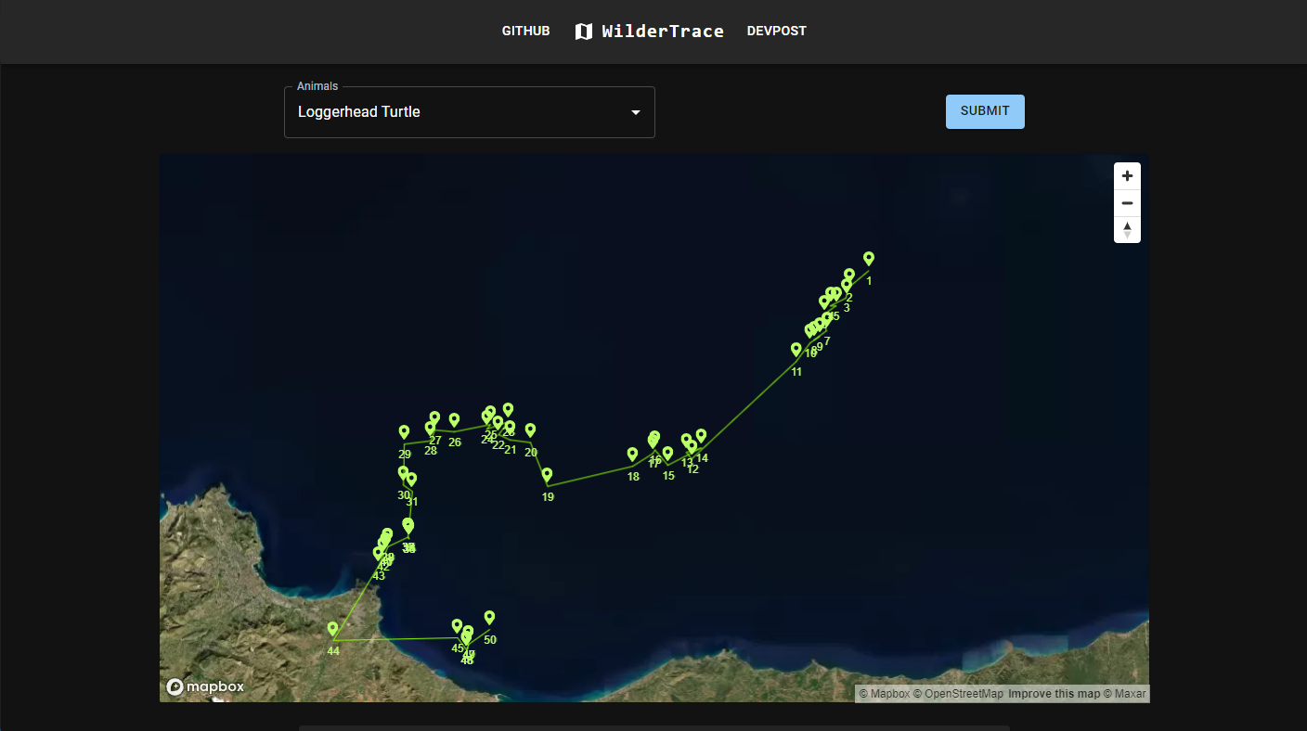Image resolution: width=1307 pixels, height=731 pixels.
Task: Select map marker number 18
Action: pos(632,455)
